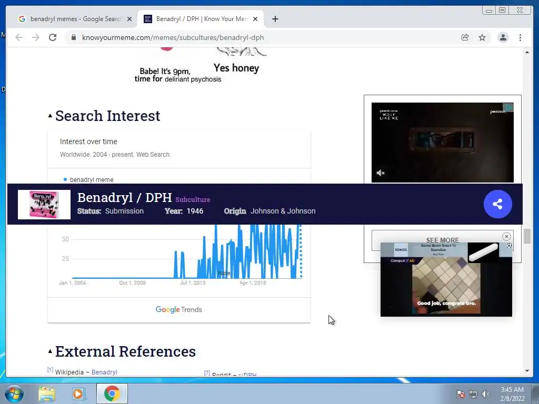The height and width of the screenshot is (404, 539).
Task: Click the Johnson & Johnson origin text
Action: click(283, 211)
